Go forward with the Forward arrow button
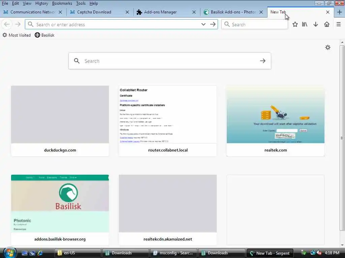Viewport: 345px width, 258px height. tap(18, 24)
